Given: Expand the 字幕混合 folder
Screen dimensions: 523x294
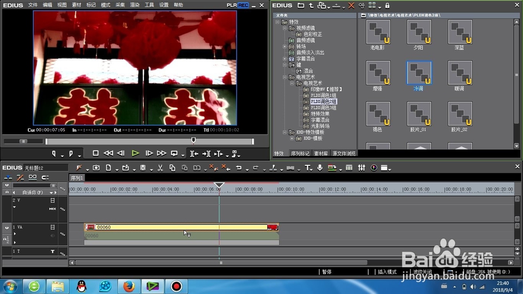Looking at the screenshot, I should coord(285,59).
